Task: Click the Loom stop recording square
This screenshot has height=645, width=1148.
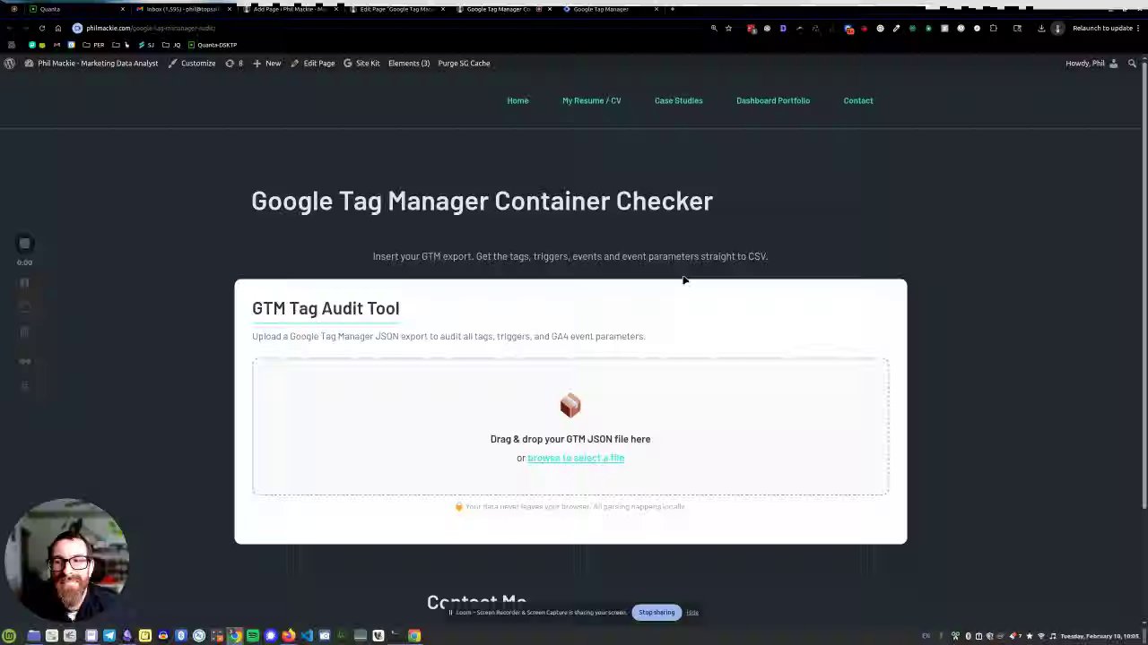Action: click(x=25, y=244)
